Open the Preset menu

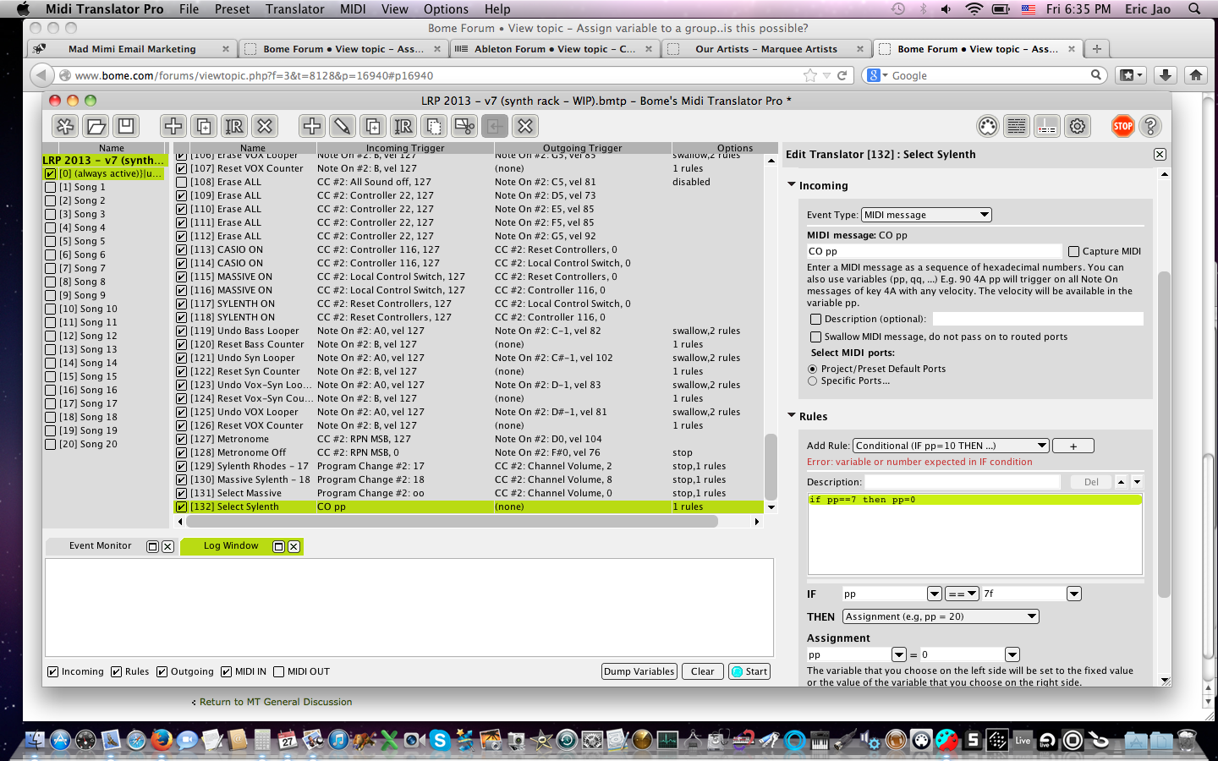coord(232,8)
